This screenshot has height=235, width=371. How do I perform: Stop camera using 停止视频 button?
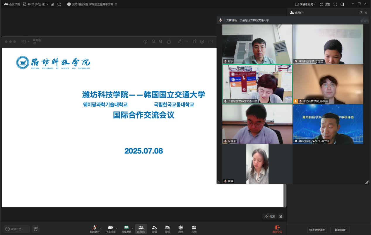pyautogui.click(x=110, y=229)
